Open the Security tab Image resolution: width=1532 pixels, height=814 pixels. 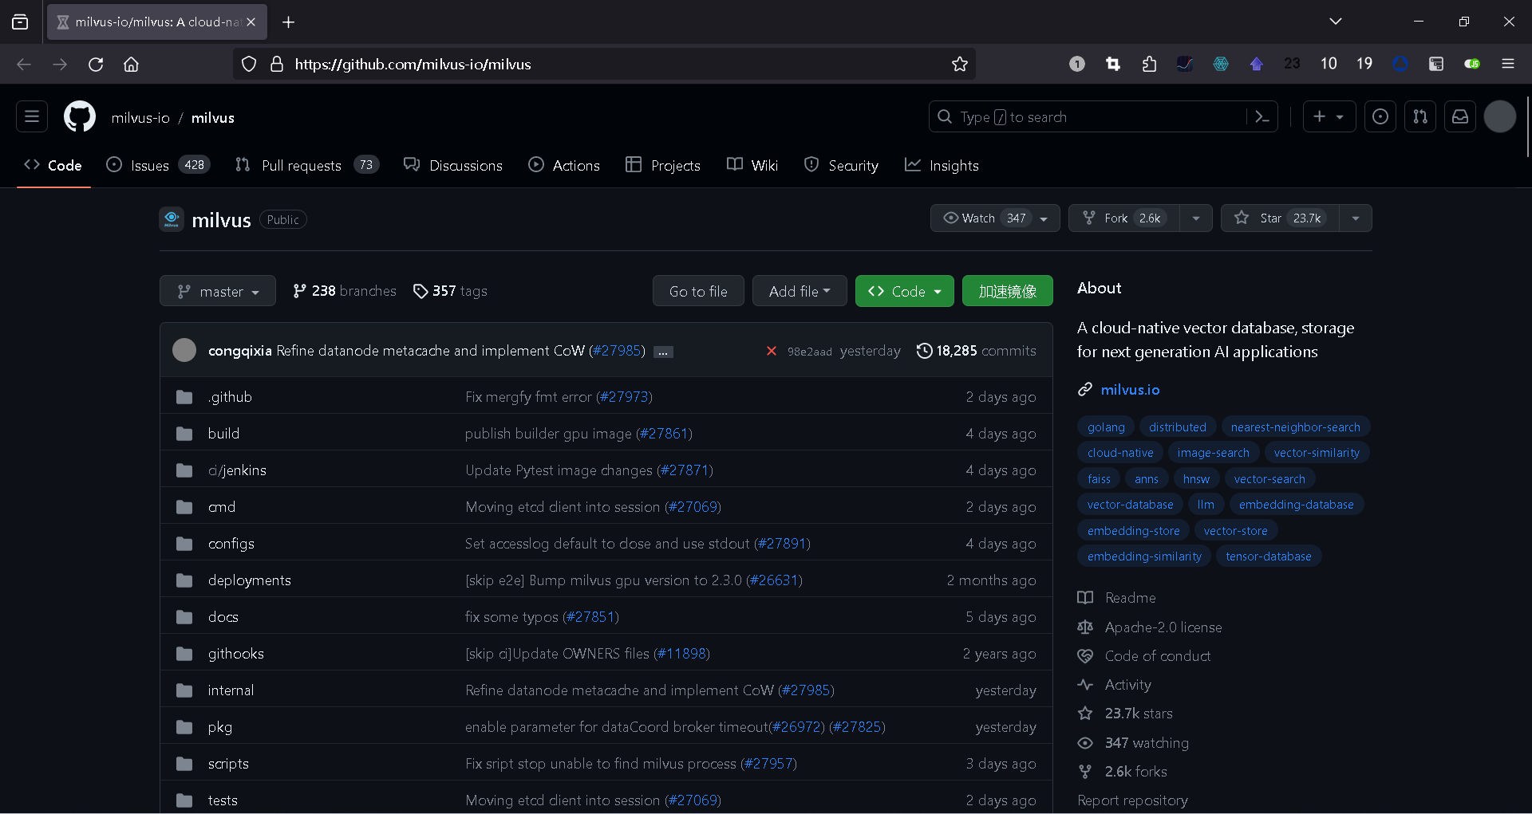(x=841, y=165)
